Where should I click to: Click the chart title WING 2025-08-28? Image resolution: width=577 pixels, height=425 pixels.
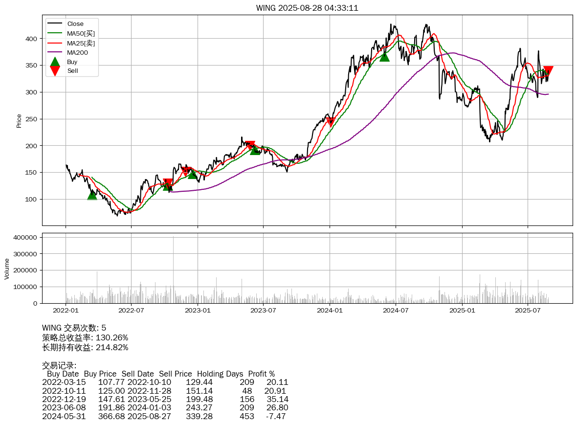click(x=307, y=8)
